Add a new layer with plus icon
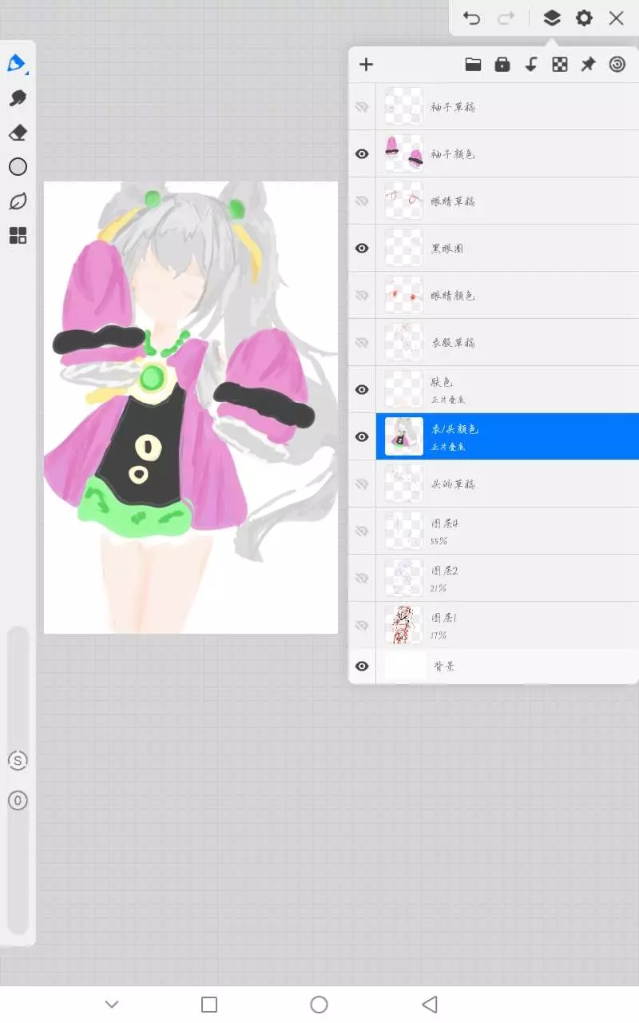 366,65
